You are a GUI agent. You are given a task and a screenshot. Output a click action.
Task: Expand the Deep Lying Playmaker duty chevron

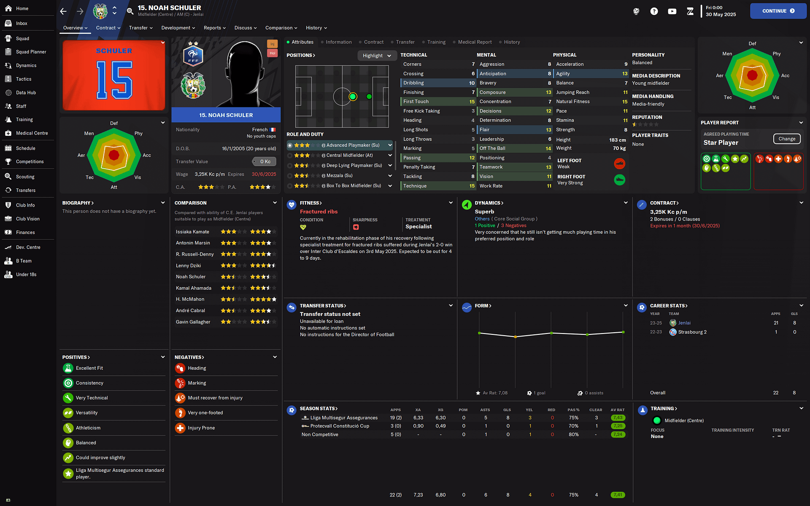tap(390, 166)
